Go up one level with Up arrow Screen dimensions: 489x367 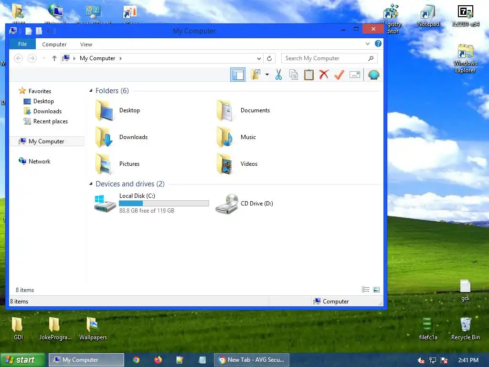[x=54, y=58]
